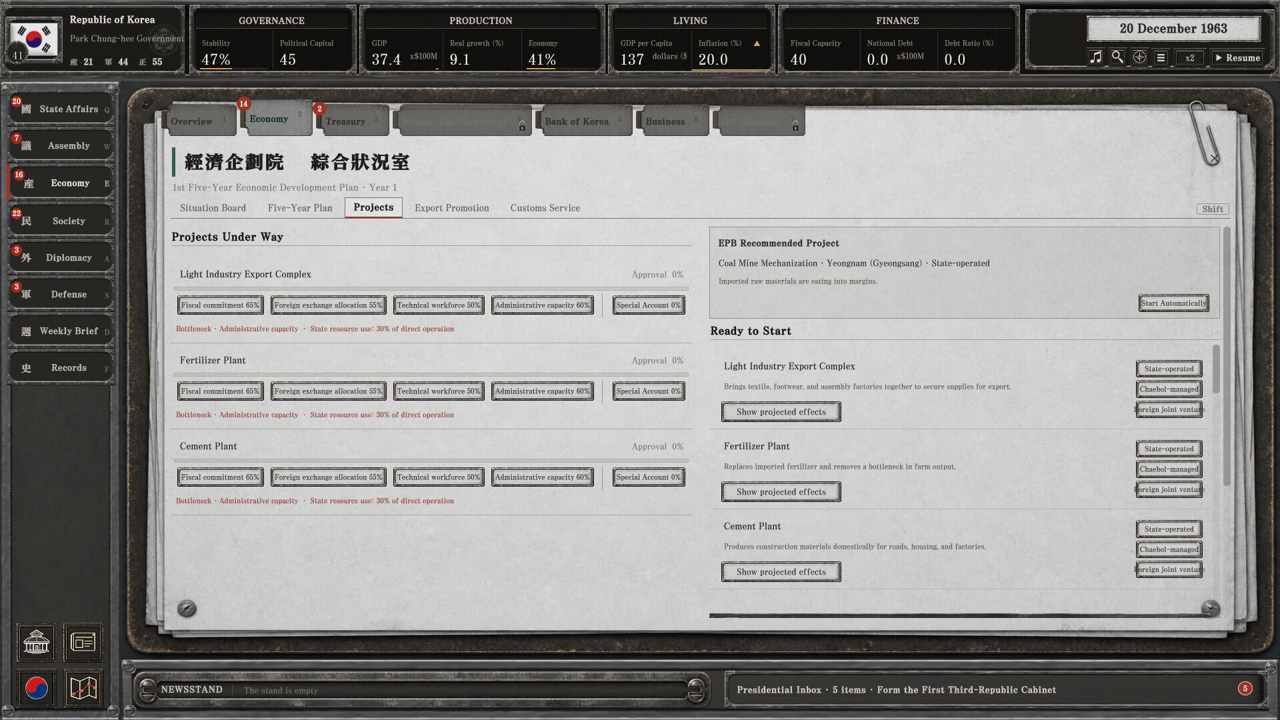Click the newsstand right scroll knob
Screen dimensions: 1280x720
coord(695,690)
